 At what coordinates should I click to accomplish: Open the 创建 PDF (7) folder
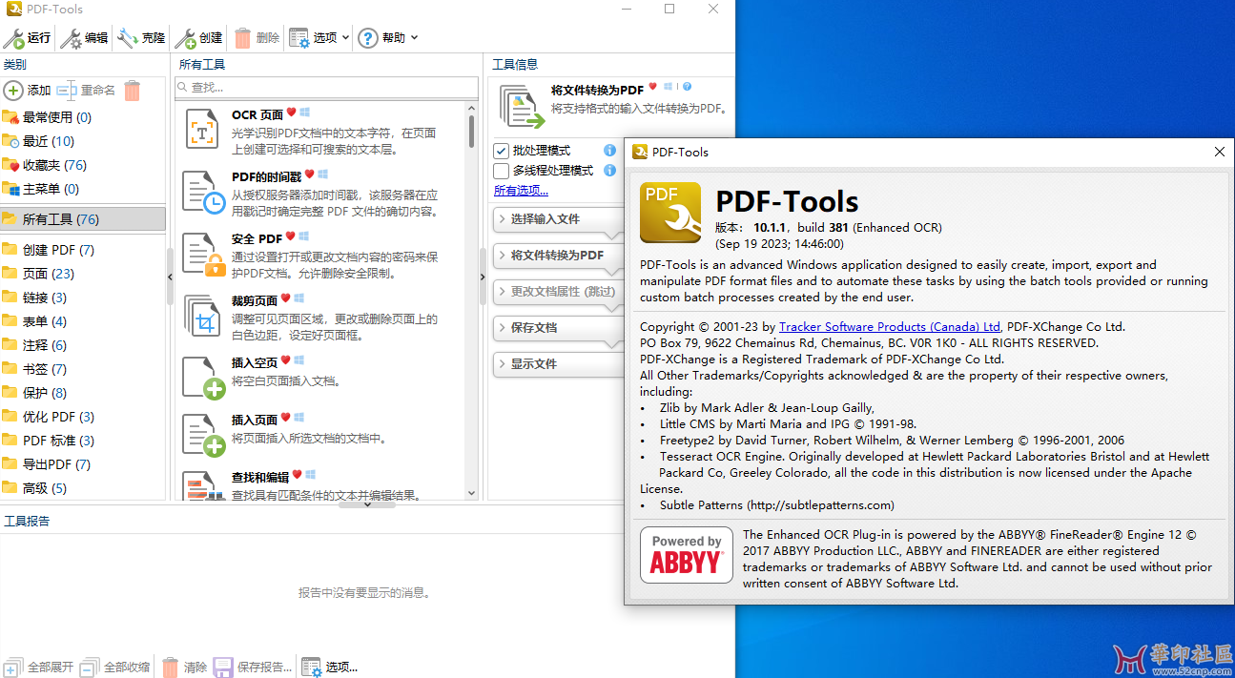pos(83,250)
